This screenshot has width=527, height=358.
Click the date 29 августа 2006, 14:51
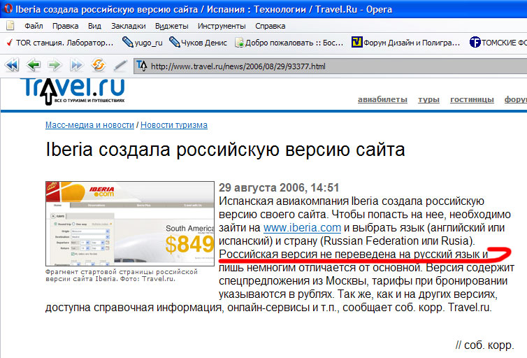pyautogui.click(x=279, y=187)
